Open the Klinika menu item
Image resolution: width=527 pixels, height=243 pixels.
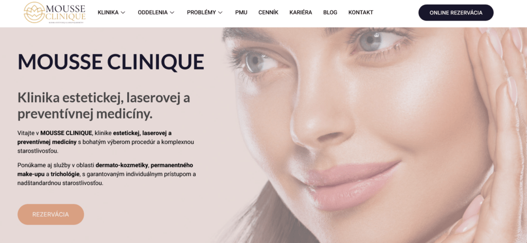click(x=108, y=12)
